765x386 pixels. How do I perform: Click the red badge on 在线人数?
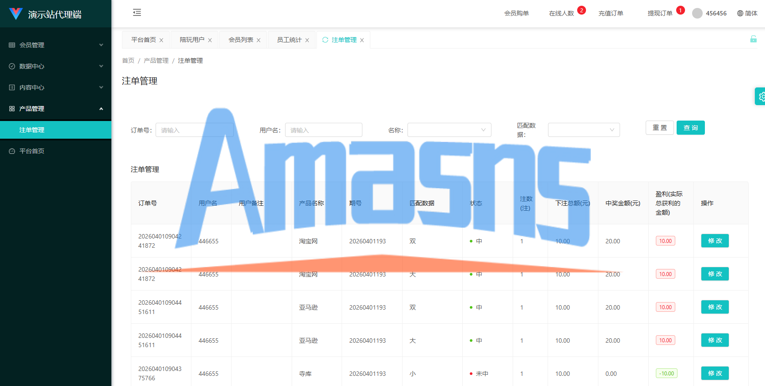coord(582,10)
